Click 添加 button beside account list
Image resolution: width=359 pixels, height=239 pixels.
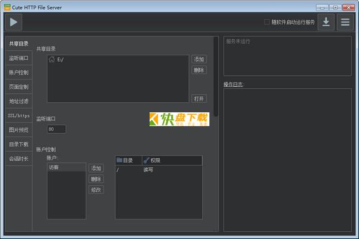tap(96, 168)
